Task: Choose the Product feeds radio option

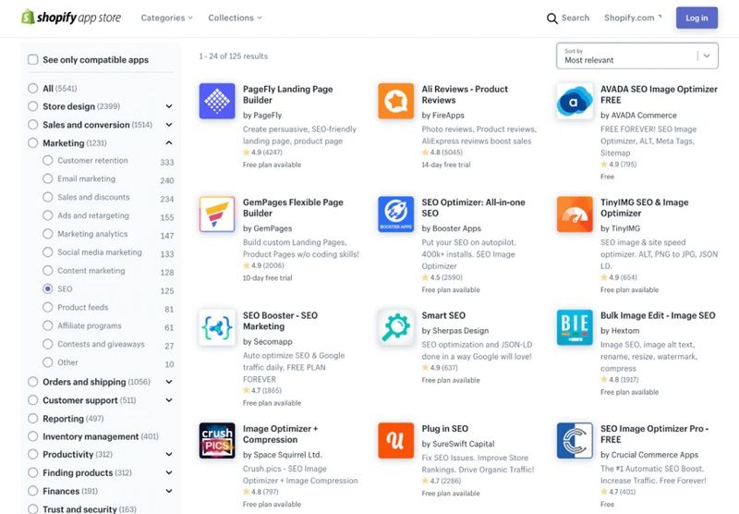Action: pos(48,308)
